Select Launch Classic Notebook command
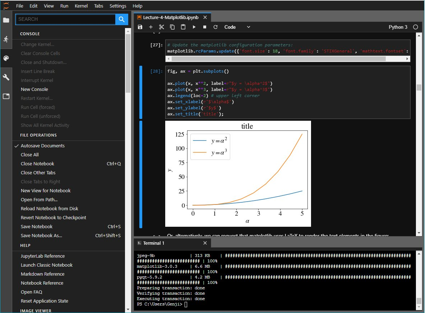431x313 pixels. (x=47, y=265)
